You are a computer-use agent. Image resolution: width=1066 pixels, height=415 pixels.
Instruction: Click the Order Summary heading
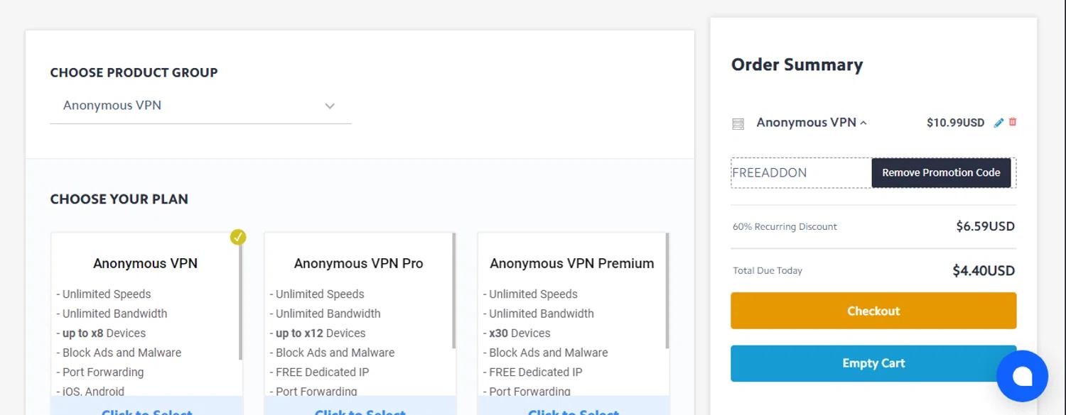point(797,65)
